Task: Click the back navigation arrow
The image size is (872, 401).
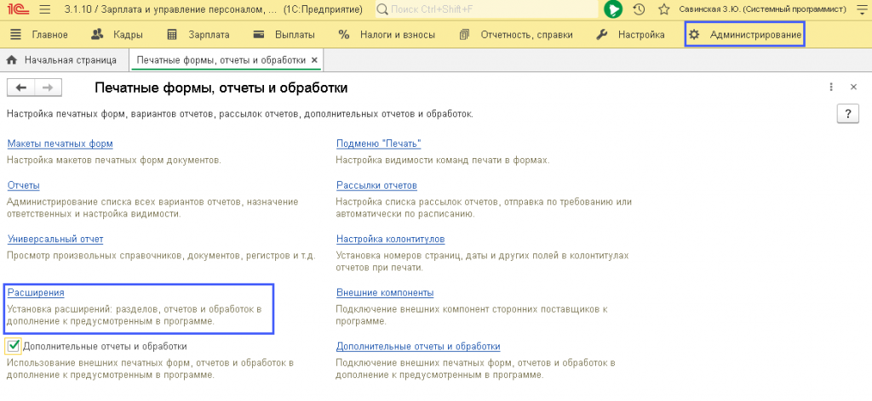Action: click(x=21, y=88)
